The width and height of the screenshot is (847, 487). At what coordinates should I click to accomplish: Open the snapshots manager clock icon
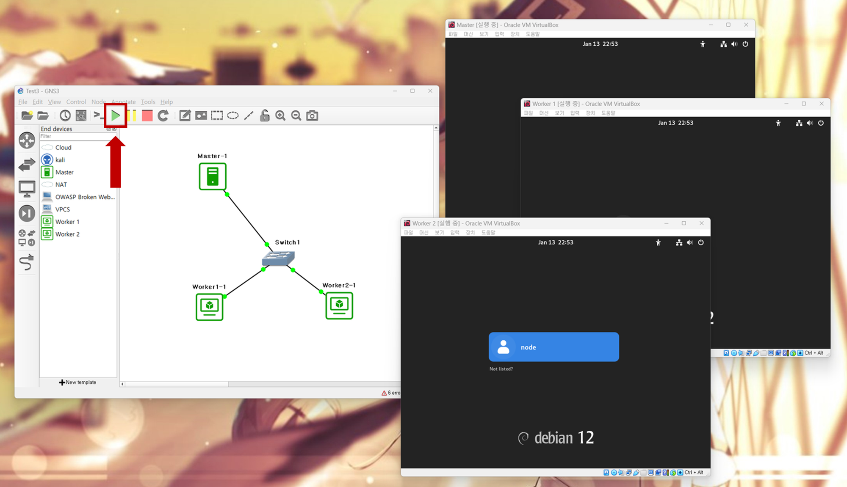coord(65,116)
